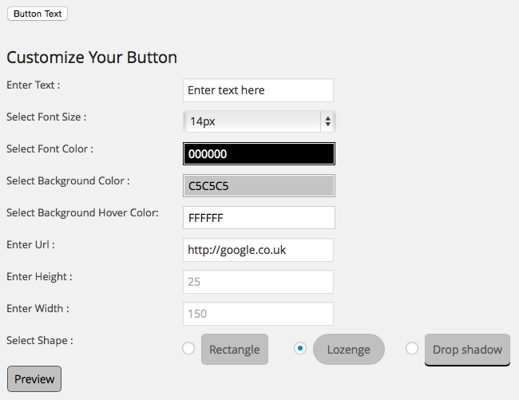Open the black 000000 font color picker

[259, 154]
